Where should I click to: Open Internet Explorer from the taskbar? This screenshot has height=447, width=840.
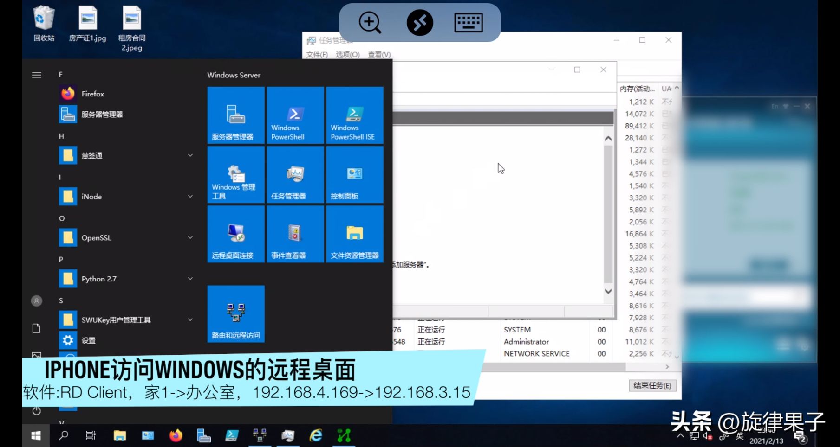316,435
